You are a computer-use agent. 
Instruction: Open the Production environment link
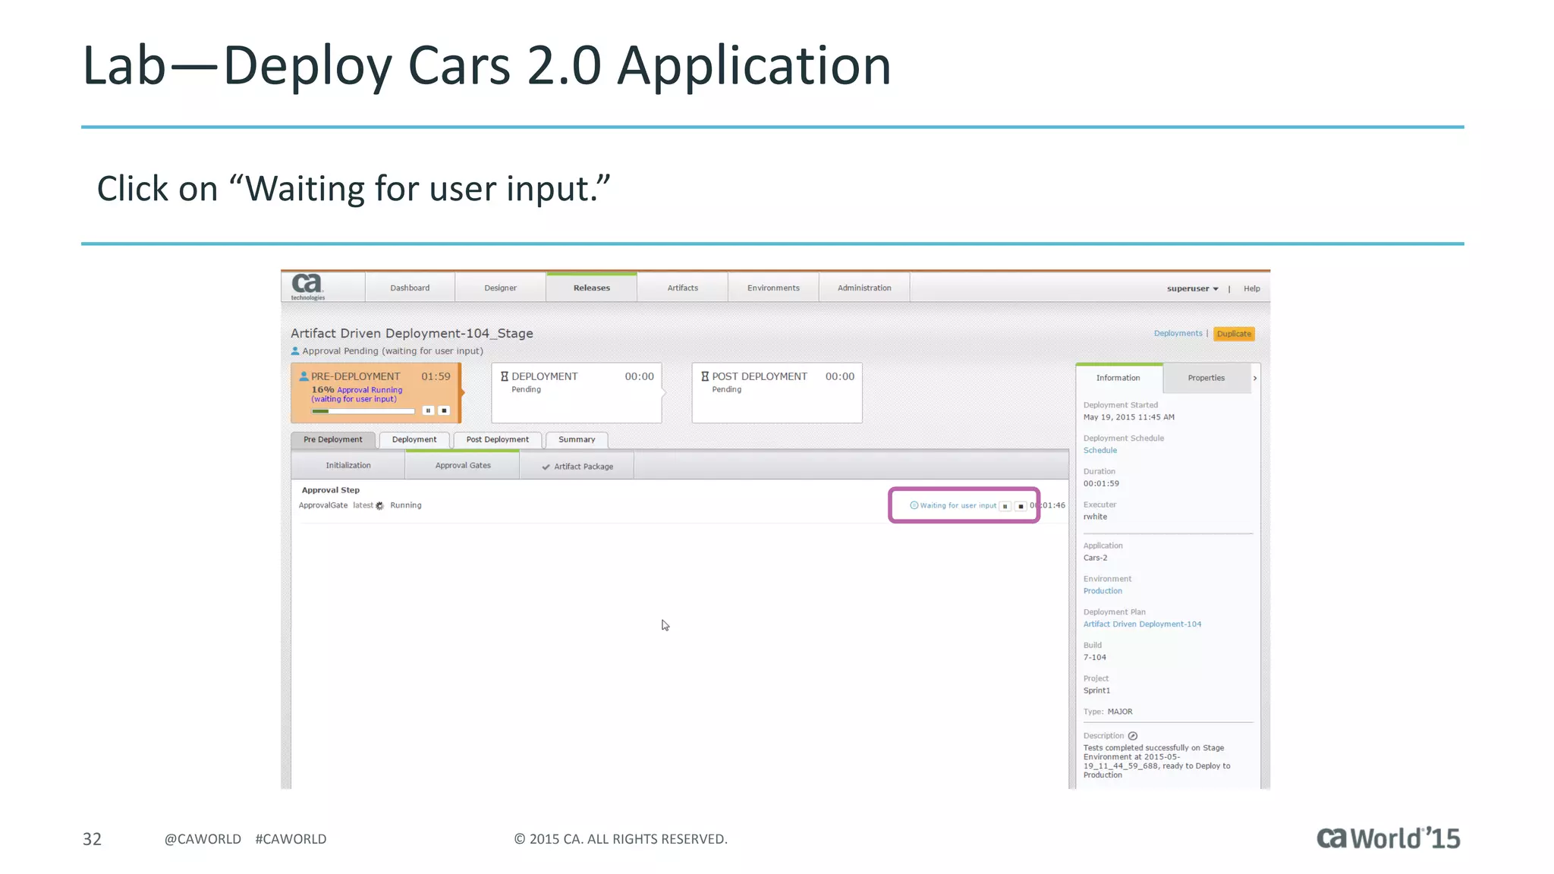(1103, 591)
